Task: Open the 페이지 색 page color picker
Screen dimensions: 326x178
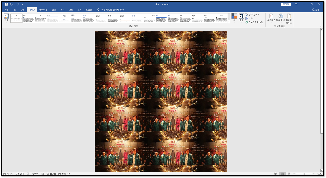Action: click(281, 19)
